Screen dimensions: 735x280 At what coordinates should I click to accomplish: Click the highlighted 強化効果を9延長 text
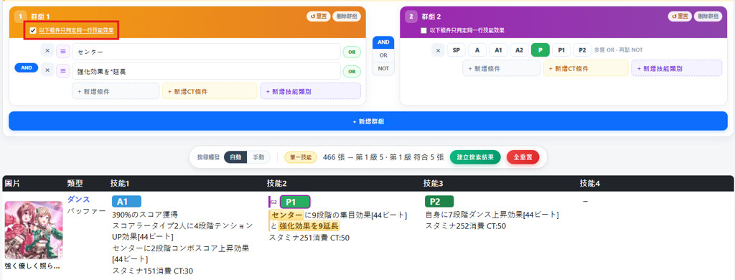tap(309, 226)
